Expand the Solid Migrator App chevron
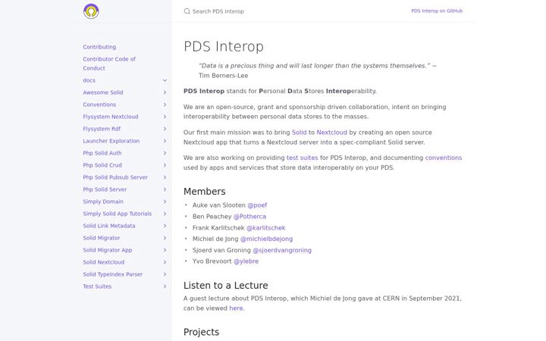 tap(165, 250)
